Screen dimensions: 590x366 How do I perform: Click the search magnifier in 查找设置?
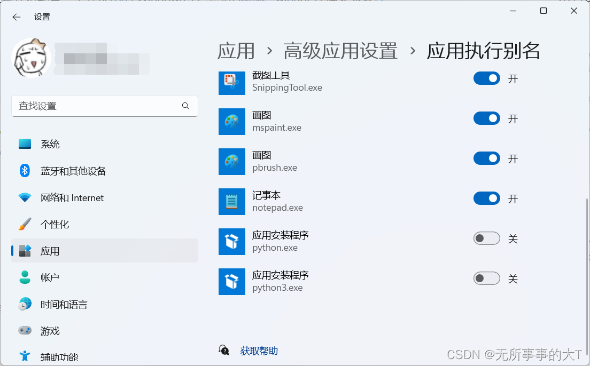[185, 106]
